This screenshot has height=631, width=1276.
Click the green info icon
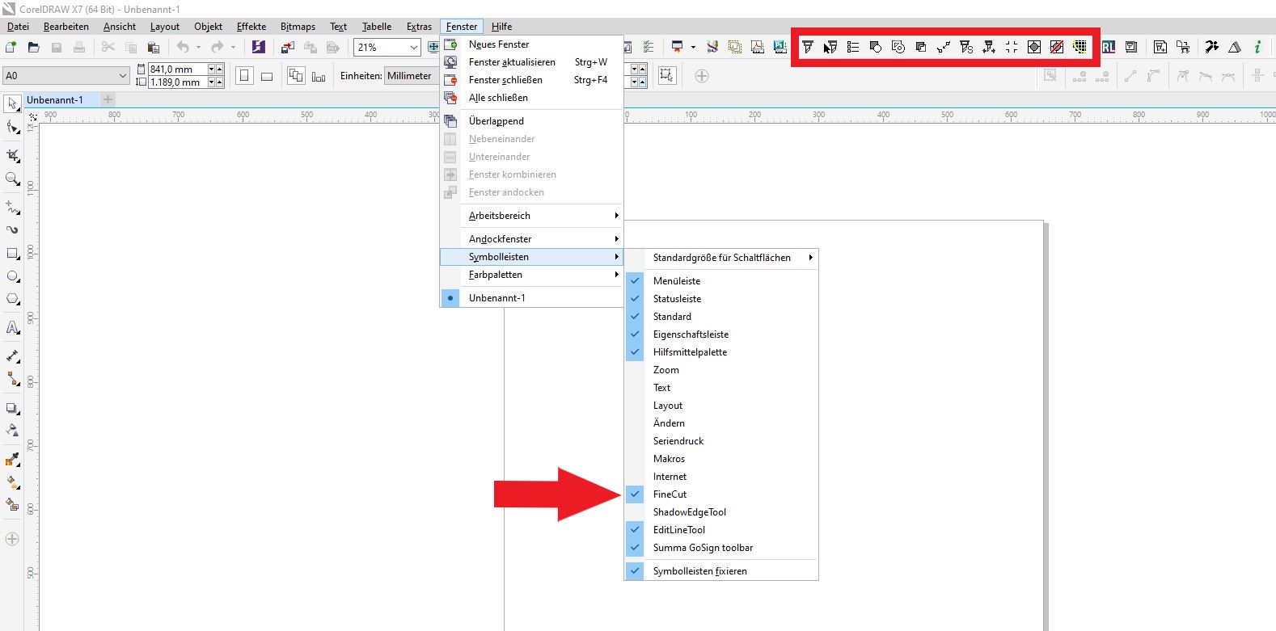[1257, 48]
